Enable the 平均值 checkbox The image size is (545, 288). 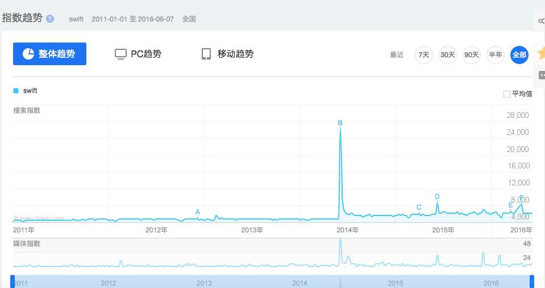(507, 94)
